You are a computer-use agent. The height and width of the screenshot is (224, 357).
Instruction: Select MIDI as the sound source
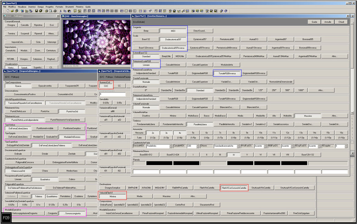(x=173, y=31)
